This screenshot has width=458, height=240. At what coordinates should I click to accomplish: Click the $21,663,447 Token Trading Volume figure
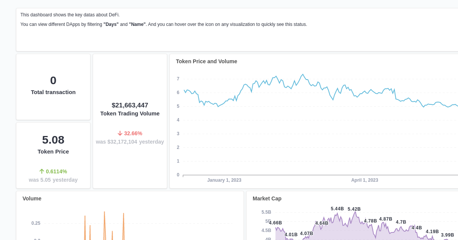(x=130, y=105)
